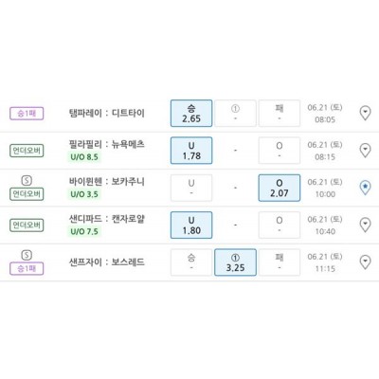379x379 pixels.
Task: Select U option for 바이뮌헨 match
Action: [191, 188]
